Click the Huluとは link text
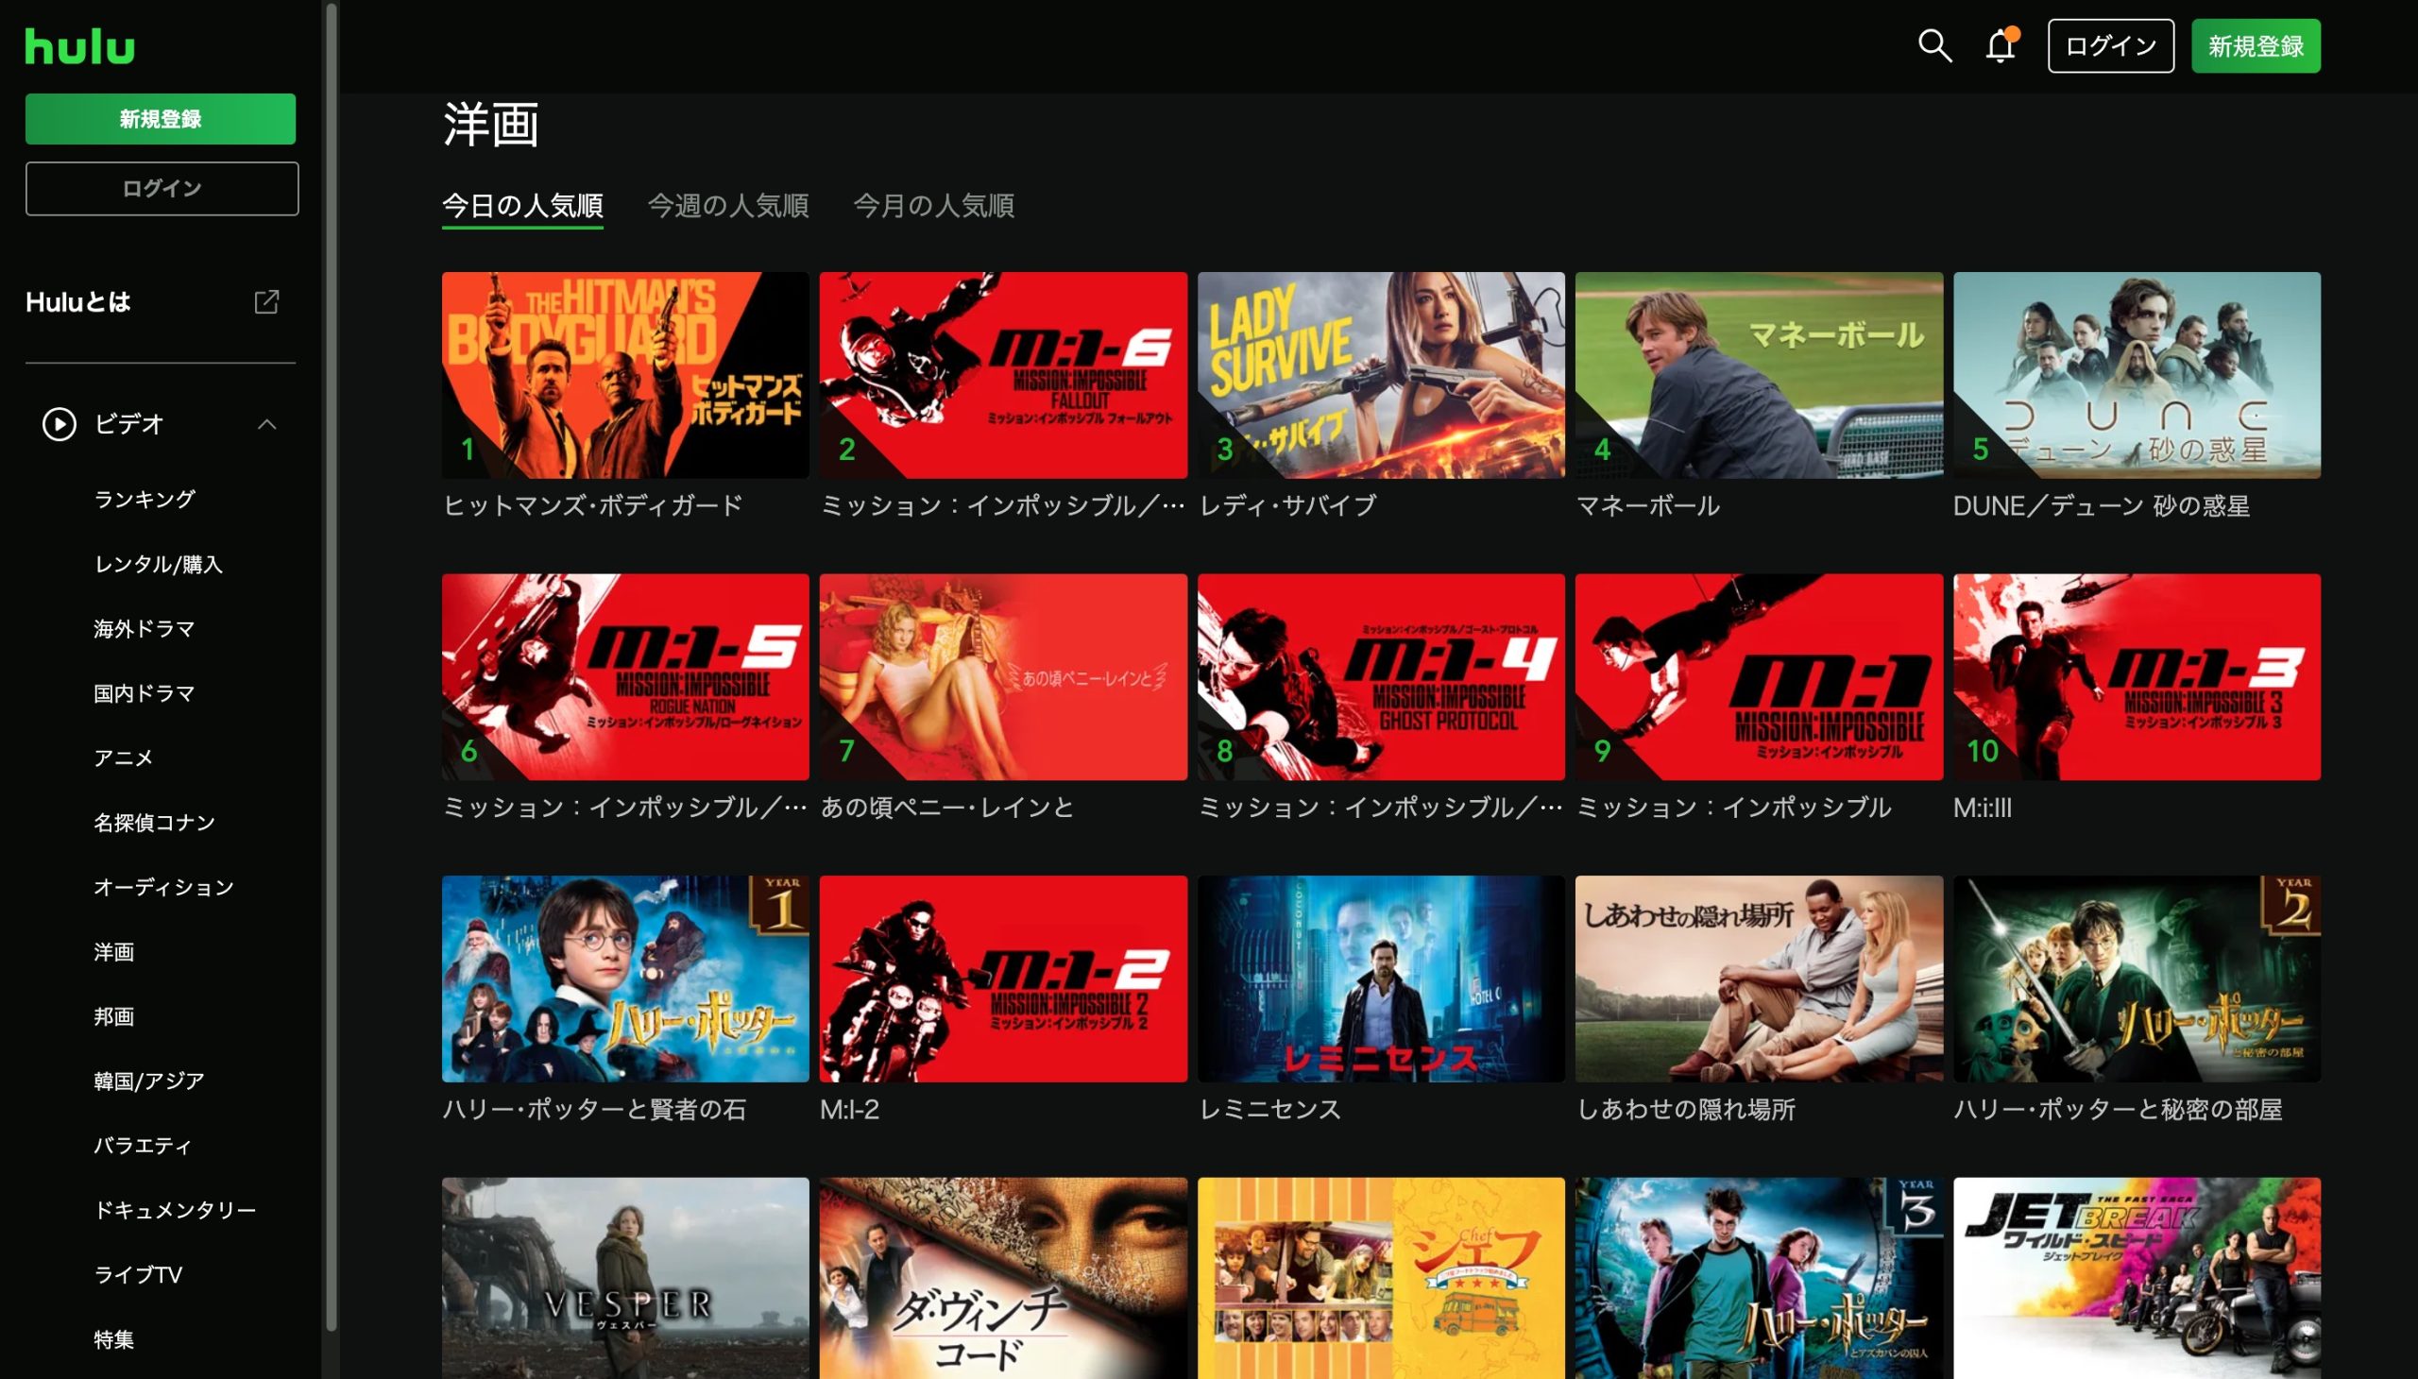The height and width of the screenshot is (1379, 2418). click(77, 302)
